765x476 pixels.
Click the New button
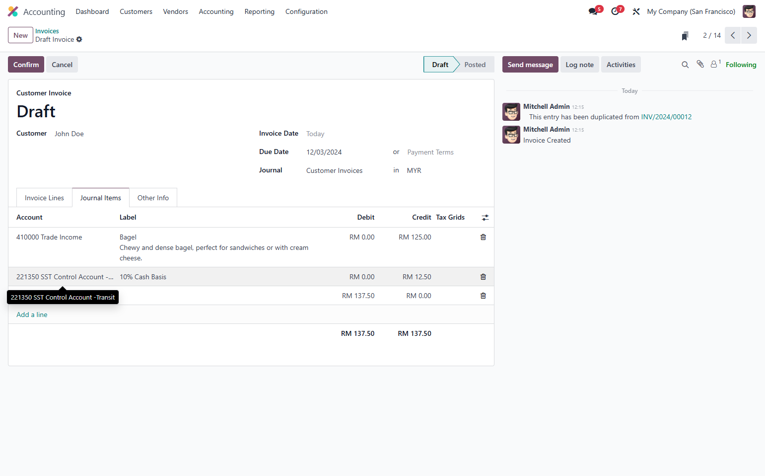20,35
